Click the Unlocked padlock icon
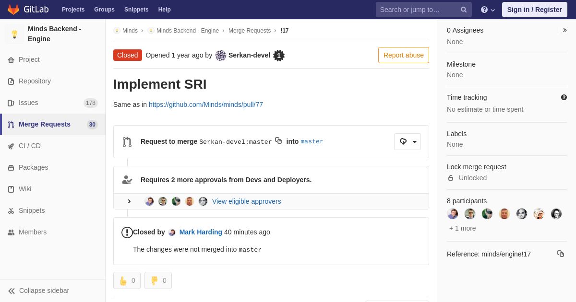Screen dimensions: 576x302 [x=451, y=178]
